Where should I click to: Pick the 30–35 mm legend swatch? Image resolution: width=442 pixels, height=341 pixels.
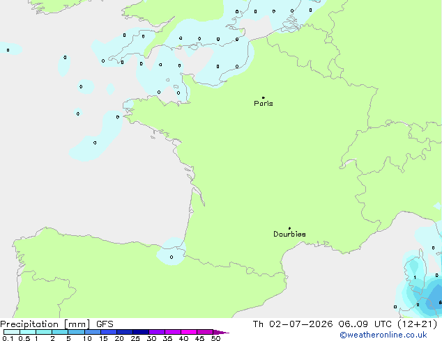[157, 332]
